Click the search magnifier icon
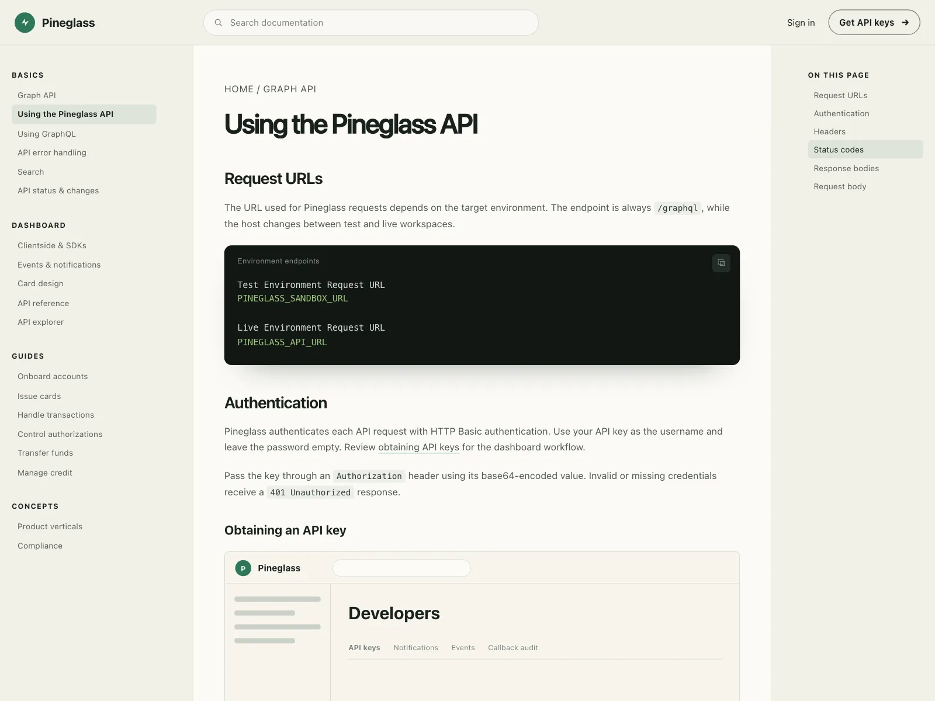Screen dimensions: 935x701 [x=219, y=23]
